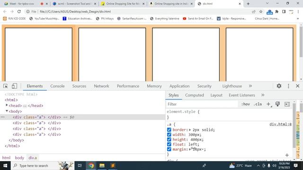Viewport: 303px width, 170px height.
Task: Select the second div class a row
Action: (37, 123)
